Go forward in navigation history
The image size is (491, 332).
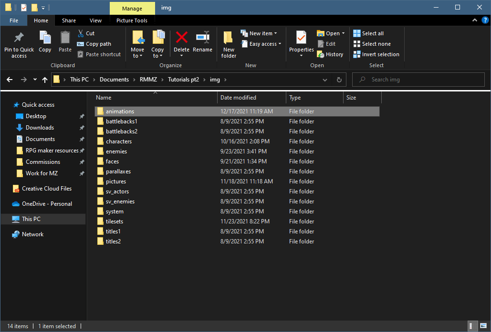coord(24,80)
